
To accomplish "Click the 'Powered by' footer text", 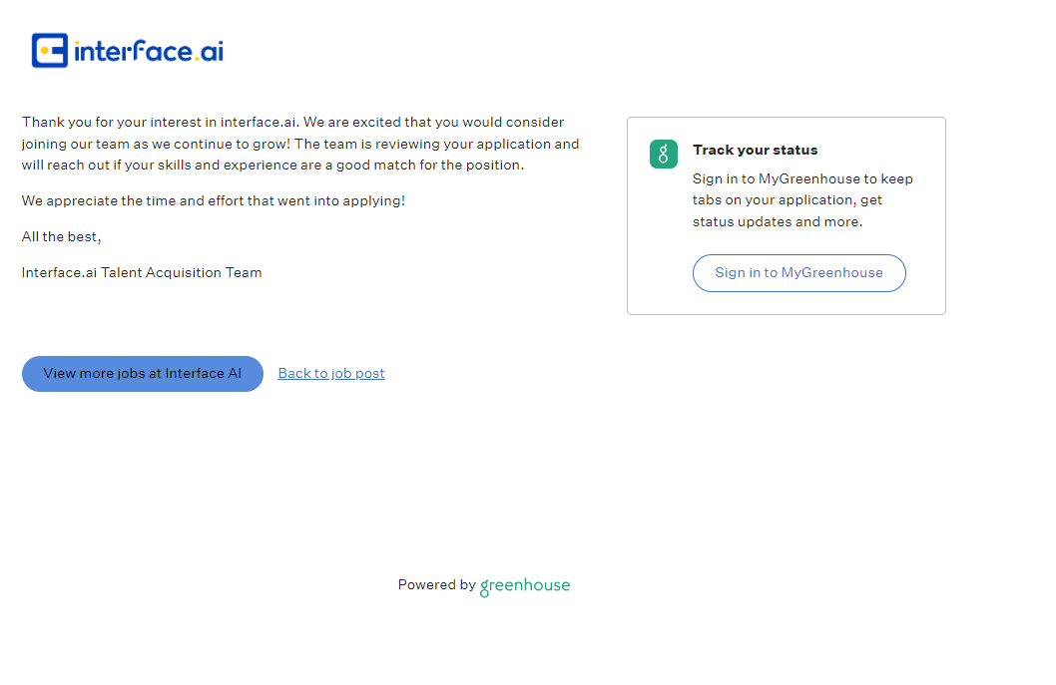I will tap(436, 585).
